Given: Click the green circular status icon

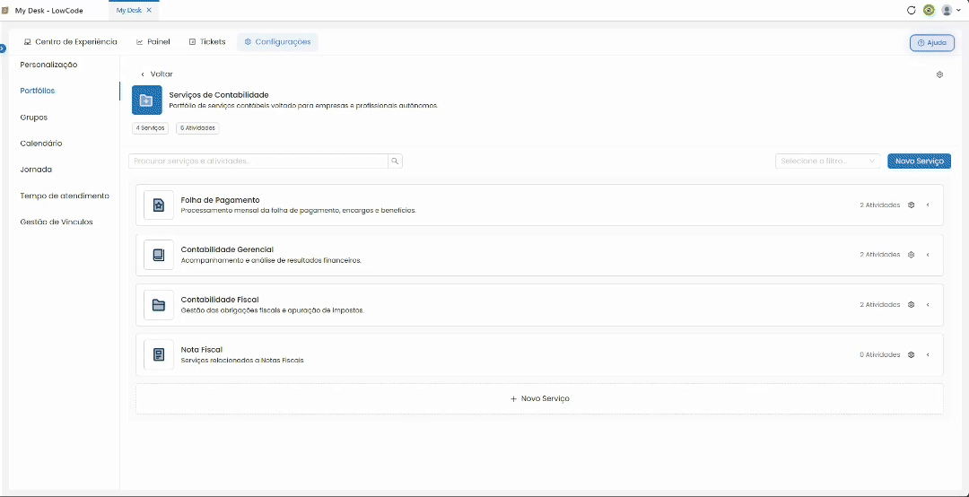Looking at the screenshot, I should click(929, 10).
